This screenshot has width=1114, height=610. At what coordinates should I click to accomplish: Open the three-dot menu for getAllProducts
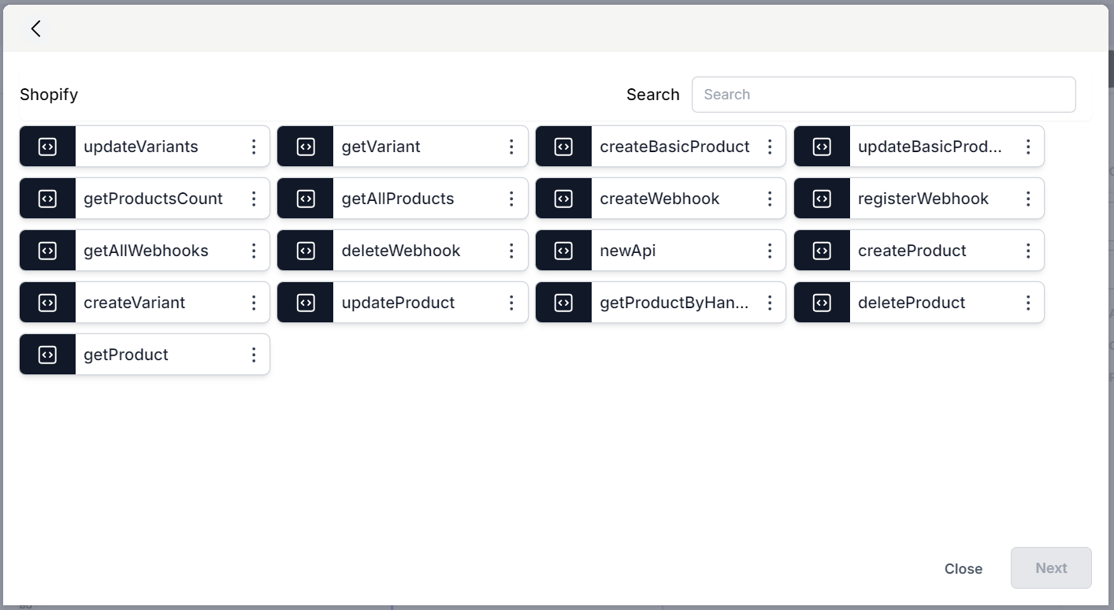tap(511, 199)
